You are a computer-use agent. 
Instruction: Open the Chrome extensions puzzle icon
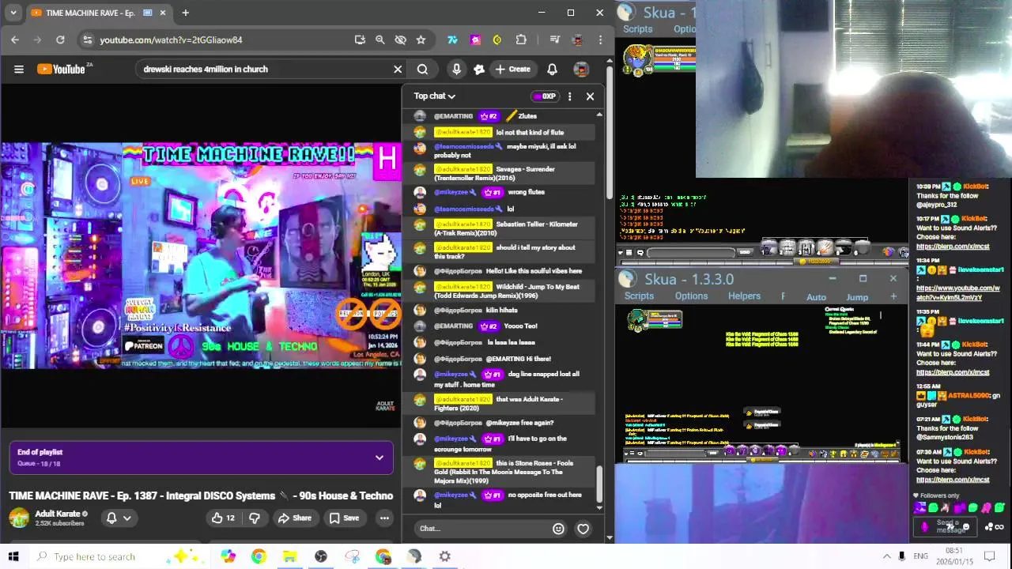[521, 40]
